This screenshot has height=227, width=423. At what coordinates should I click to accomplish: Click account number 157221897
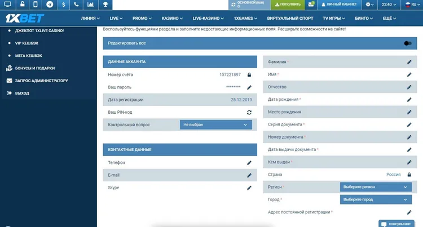230,74
